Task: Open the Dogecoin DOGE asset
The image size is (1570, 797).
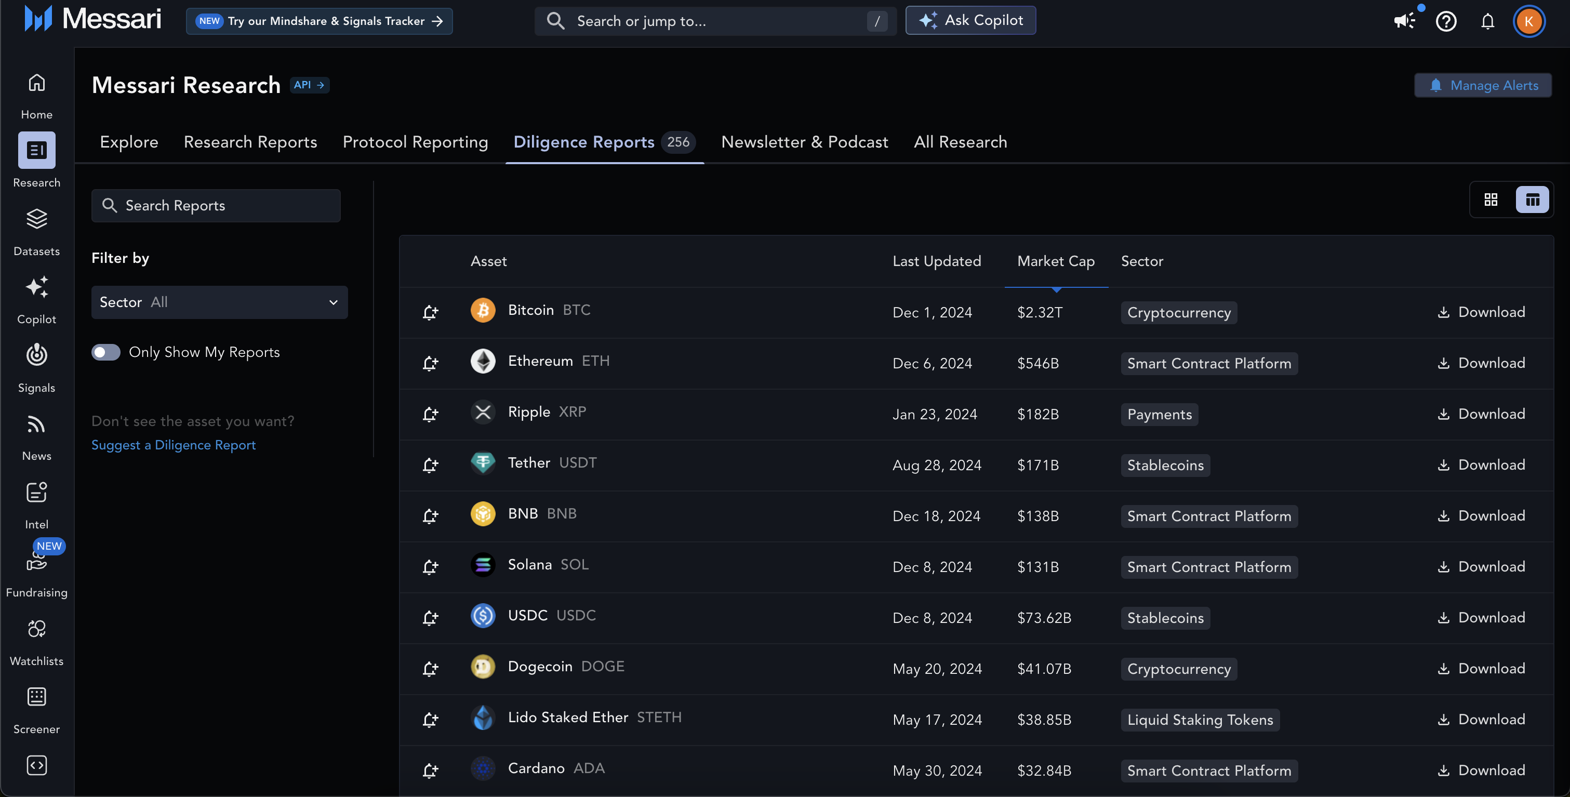Action: pos(547,667)
